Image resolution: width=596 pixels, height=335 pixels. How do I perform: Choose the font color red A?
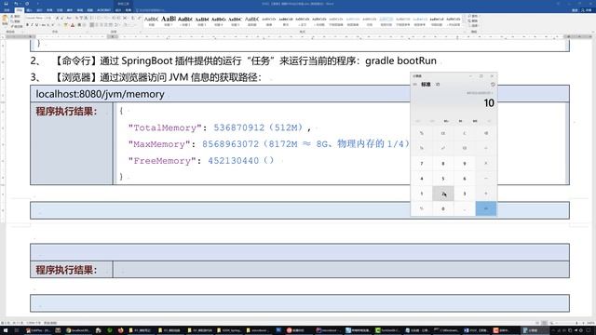coord(73,25)
